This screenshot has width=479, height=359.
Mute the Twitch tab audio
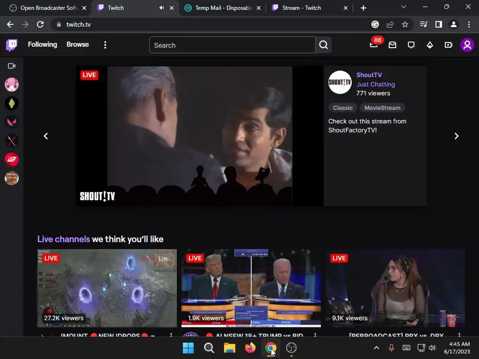pyautogui.click(x=161, y=8)
